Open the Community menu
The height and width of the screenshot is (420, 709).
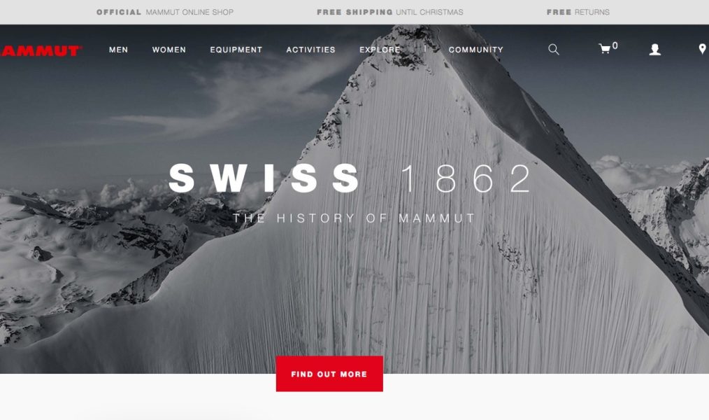(475, 50)
